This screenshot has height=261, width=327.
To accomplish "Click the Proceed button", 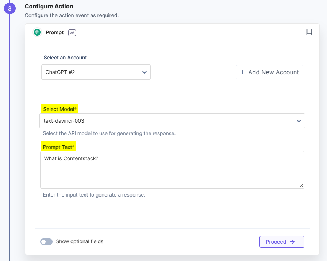I will [x=282, y=242].
